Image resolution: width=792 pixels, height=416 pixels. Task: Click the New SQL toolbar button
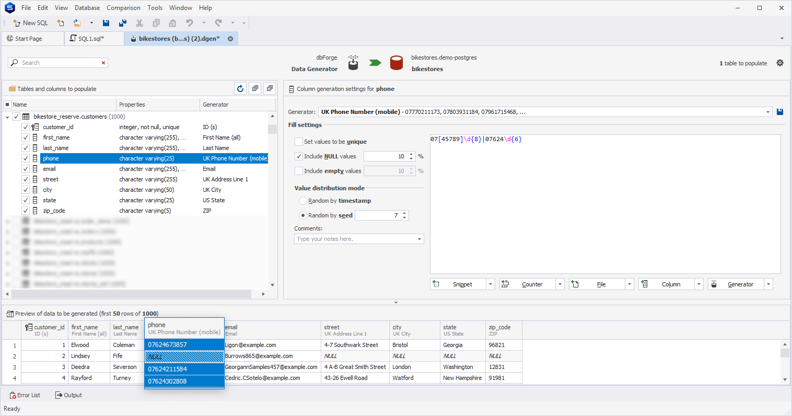point(30,23)
